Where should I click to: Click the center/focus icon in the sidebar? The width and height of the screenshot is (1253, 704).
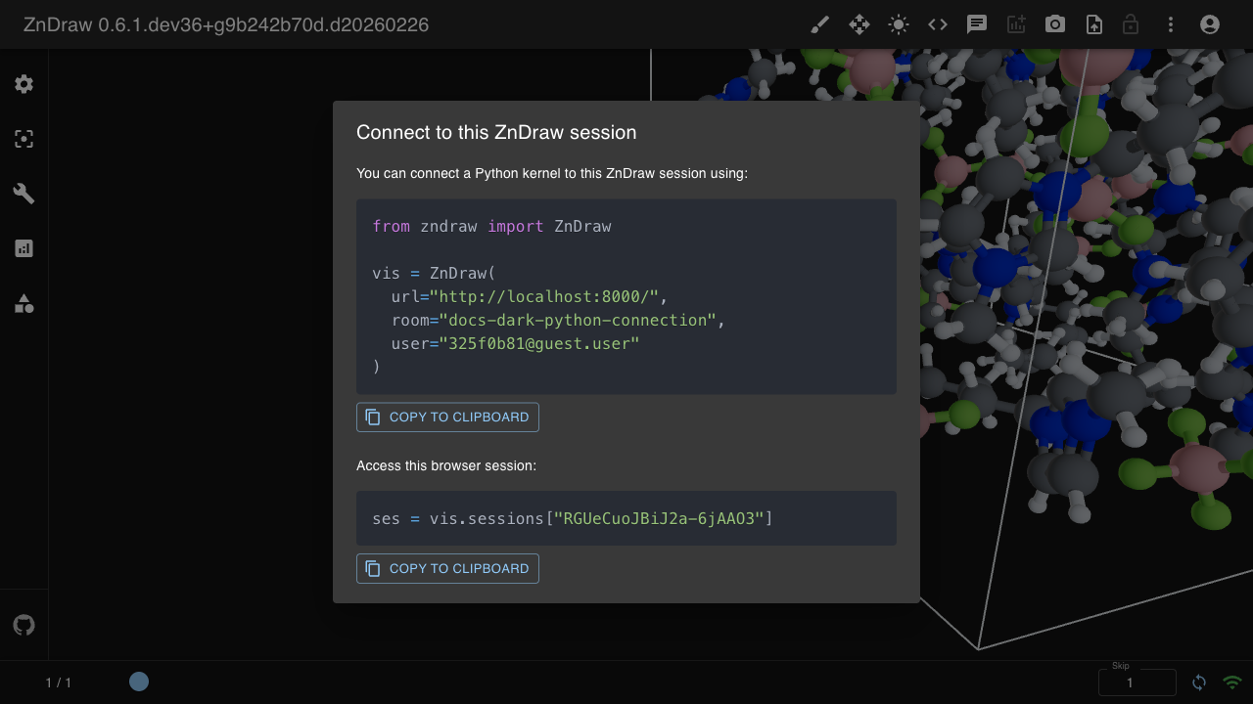pyautogui.click(x=23, y=139)
